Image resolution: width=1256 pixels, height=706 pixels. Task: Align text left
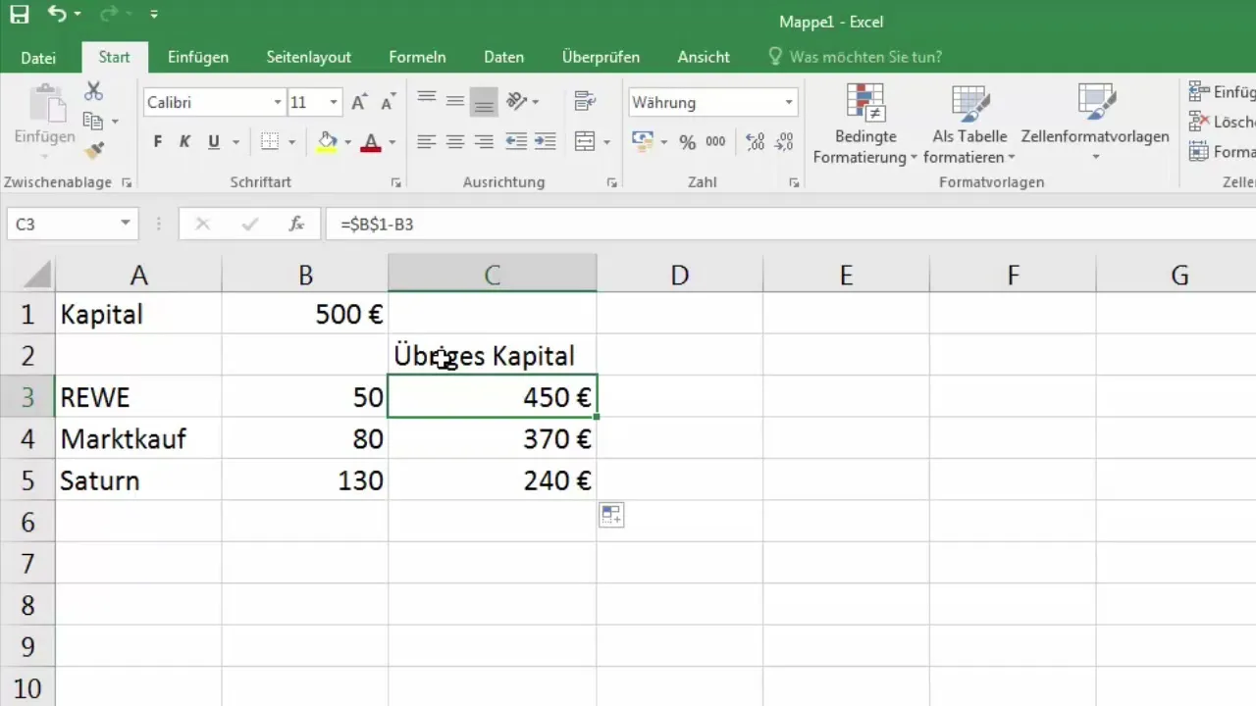(x=426, y=142)
